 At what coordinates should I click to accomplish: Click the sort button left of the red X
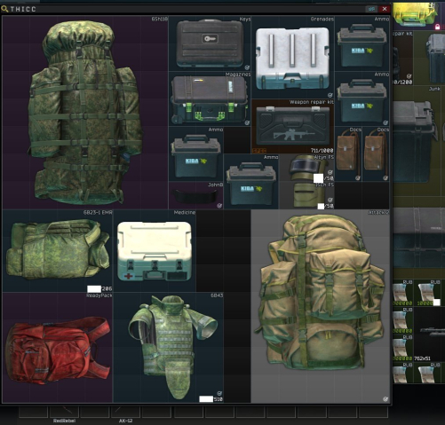point(371,9)
